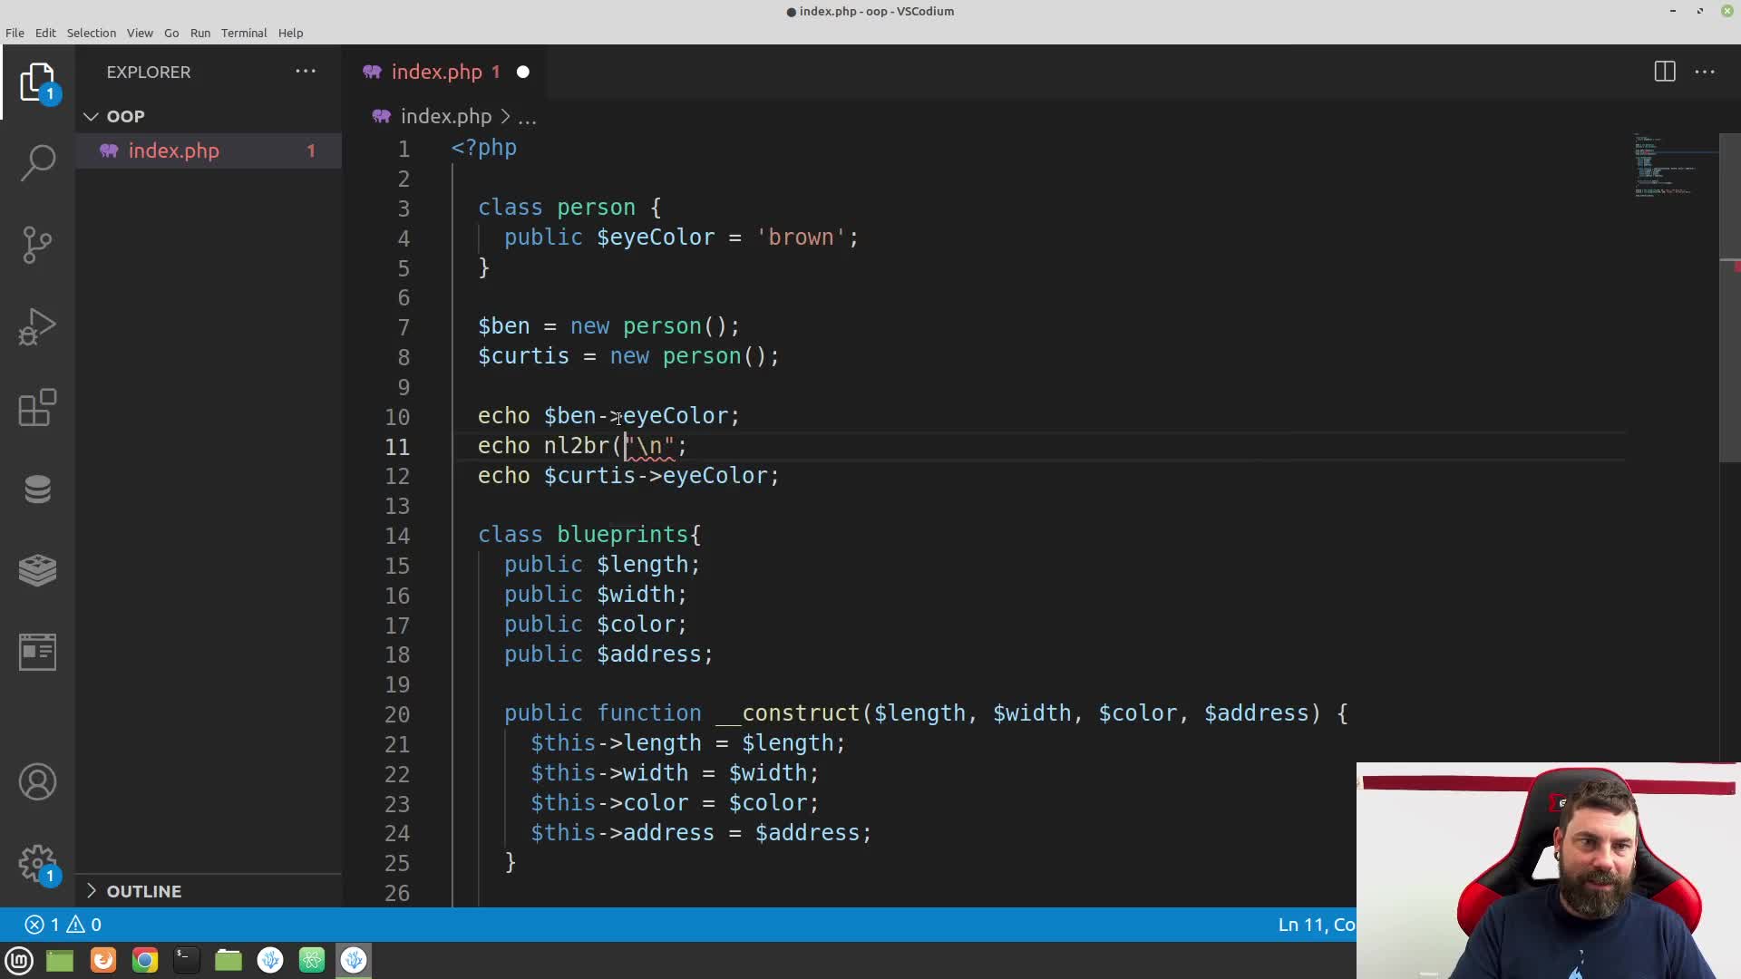This screenshot has width=1741, height=979.
Task: Open the Run and Debug panel
Action: point(37,326)
